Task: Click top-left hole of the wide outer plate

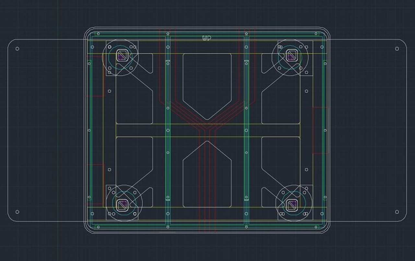Action: tap(17, 49)
